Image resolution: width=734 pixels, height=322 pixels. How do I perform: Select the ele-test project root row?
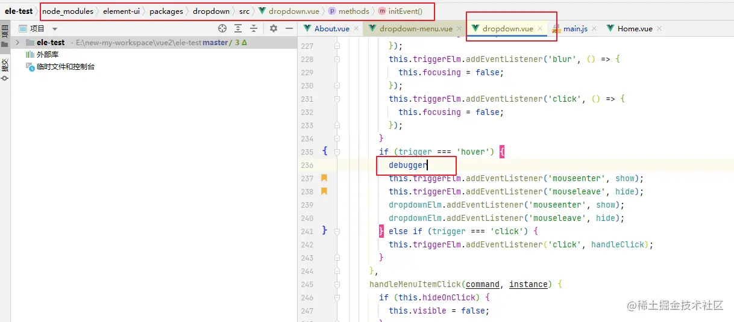154,43
